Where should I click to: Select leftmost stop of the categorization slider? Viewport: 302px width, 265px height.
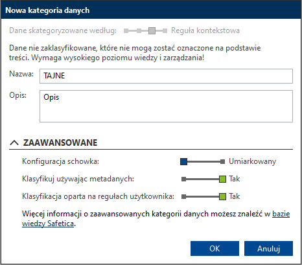coord(126,30)
